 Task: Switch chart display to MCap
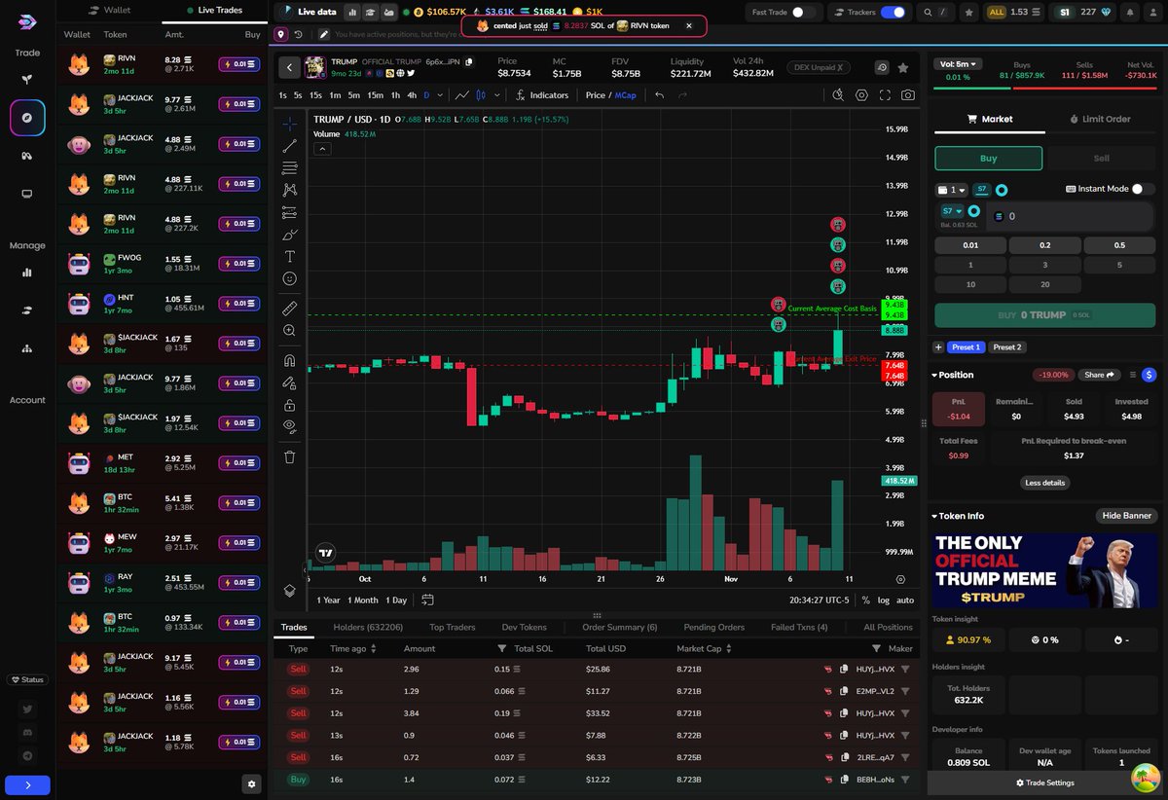click(x=624, y=95)
